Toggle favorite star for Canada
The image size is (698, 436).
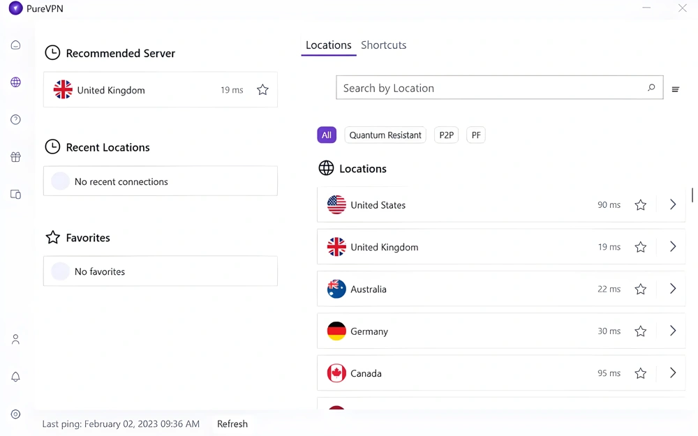[x=641, y=373]
